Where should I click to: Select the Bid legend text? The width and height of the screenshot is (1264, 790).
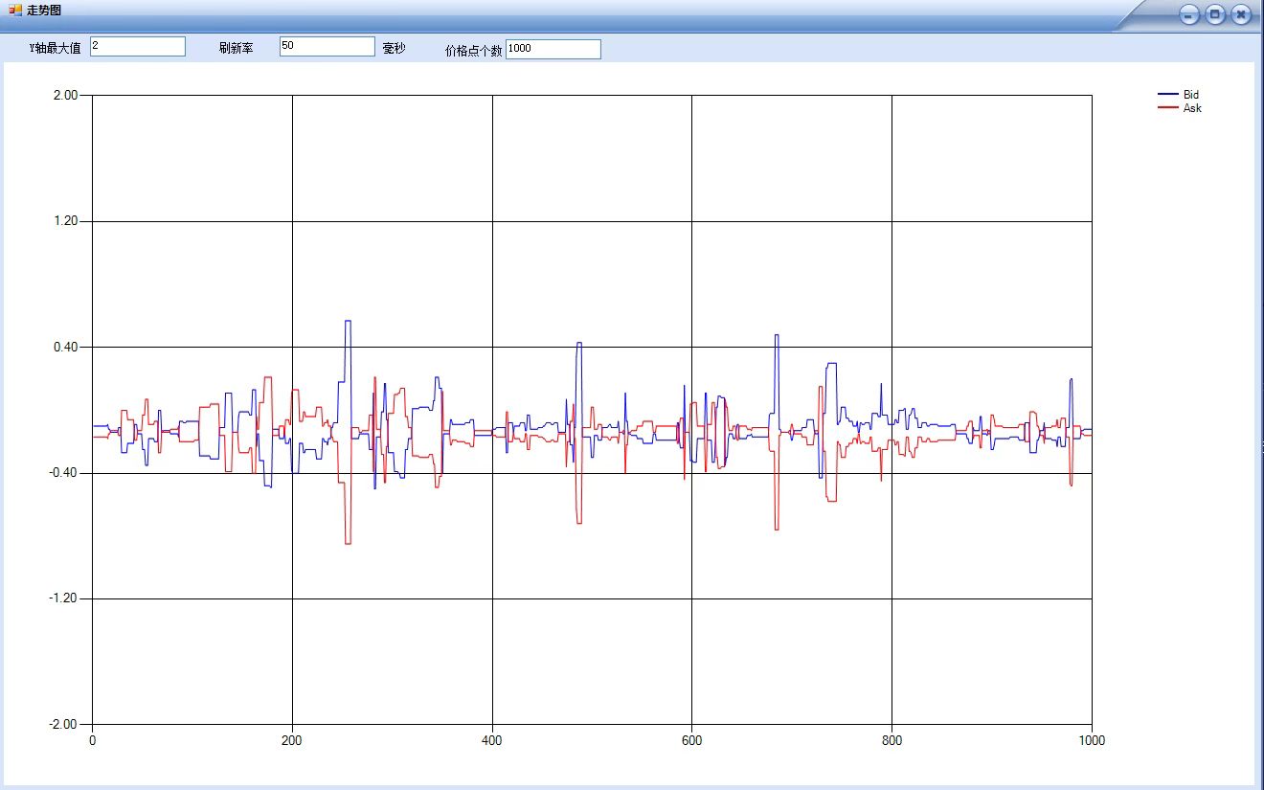coord(1190,95)
